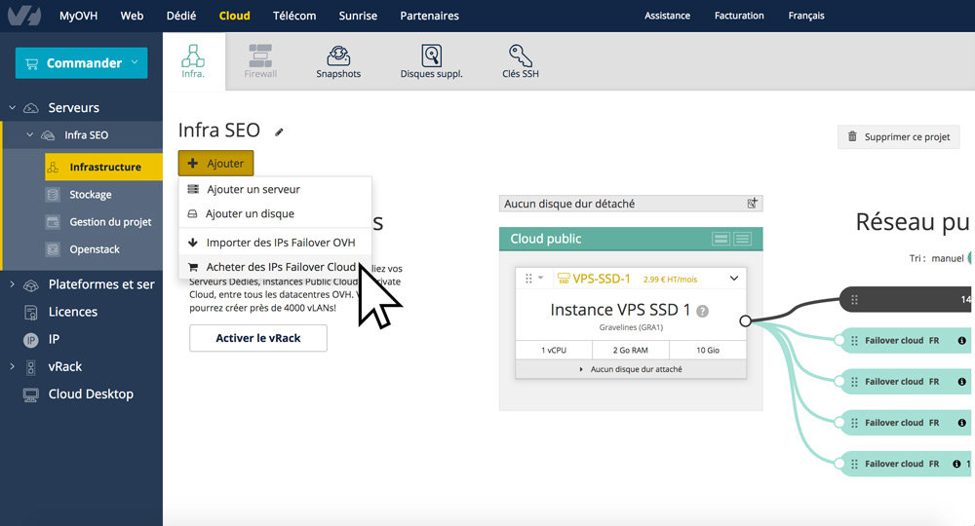Edit the Infra SEO project name pencil
975x526 pixels.
click(279, 131)
